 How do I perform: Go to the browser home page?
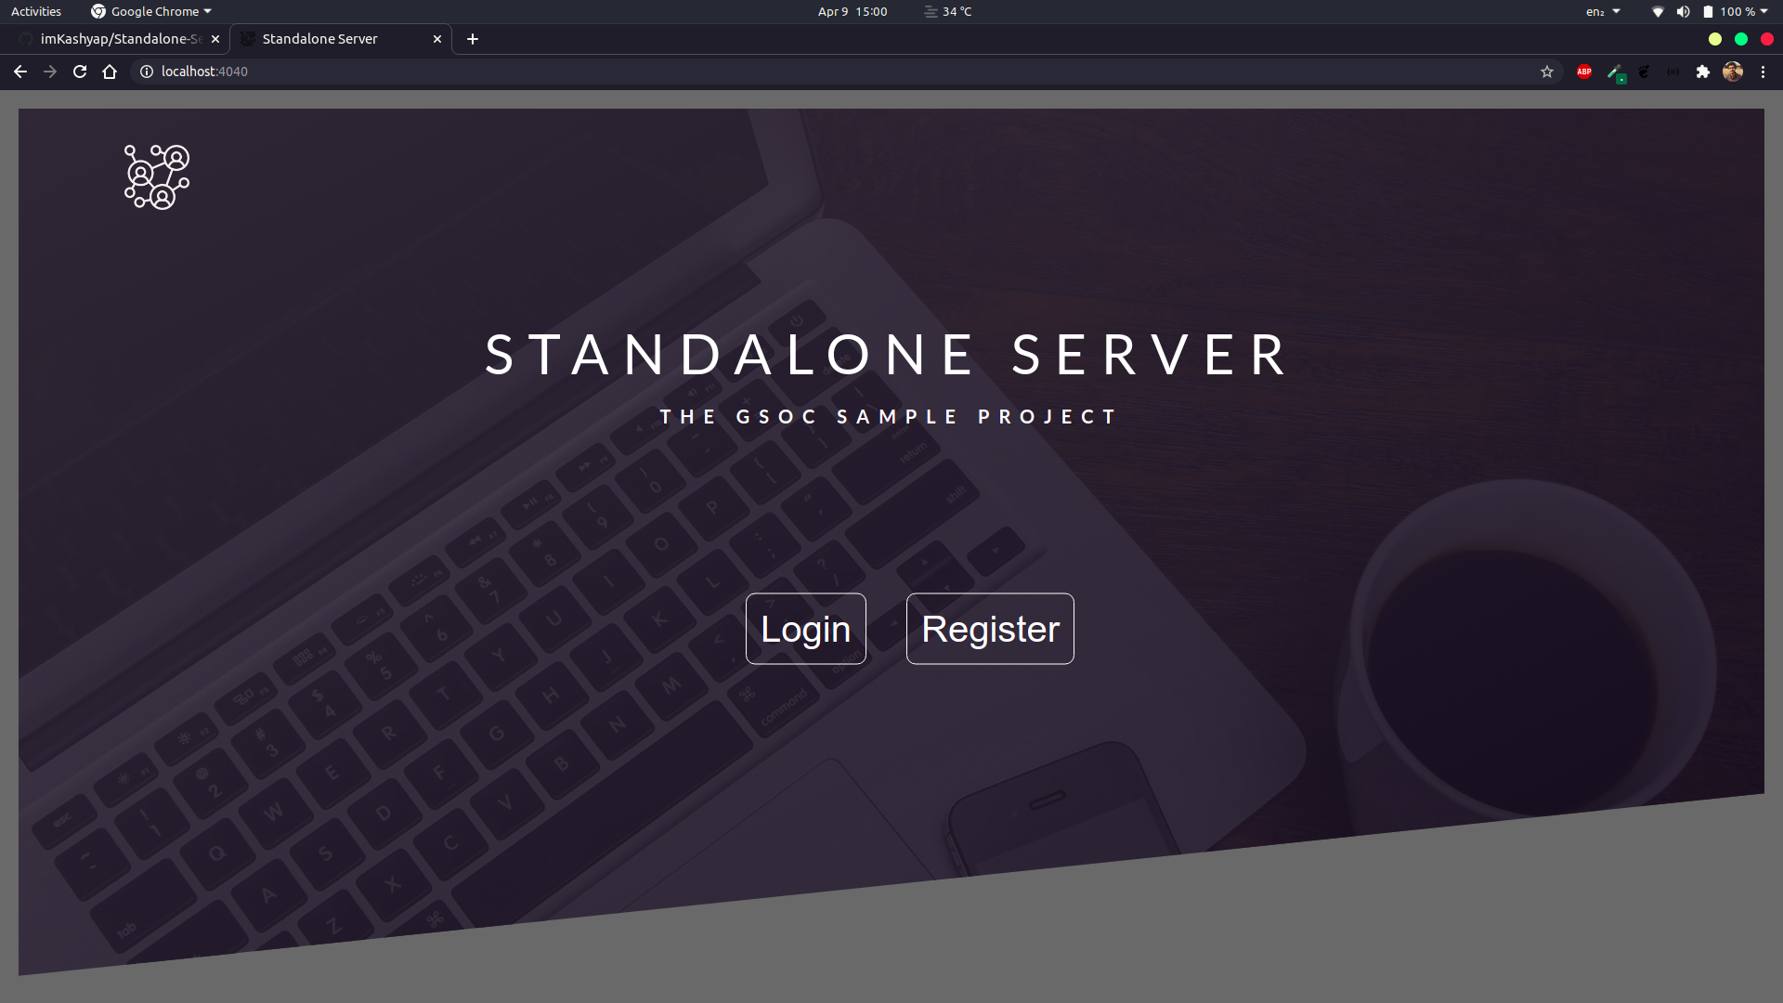pos(110,72)
